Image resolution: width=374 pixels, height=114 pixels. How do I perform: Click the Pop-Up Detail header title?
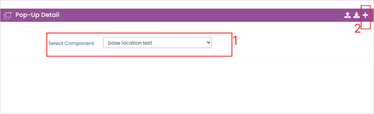37,15
